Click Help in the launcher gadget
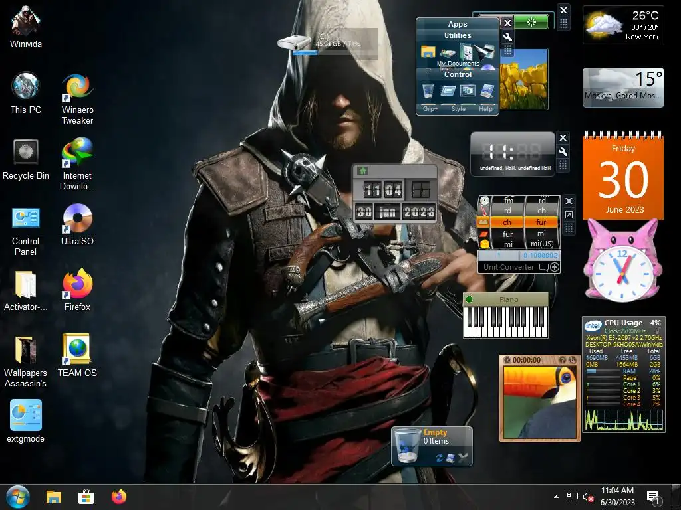 tap(485, 109)
